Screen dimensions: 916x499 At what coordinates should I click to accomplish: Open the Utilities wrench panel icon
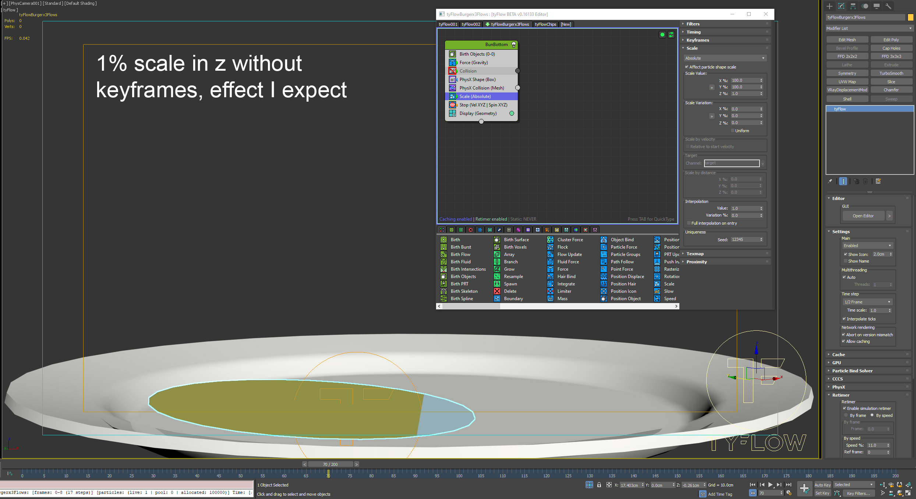(x=888, y=6)
